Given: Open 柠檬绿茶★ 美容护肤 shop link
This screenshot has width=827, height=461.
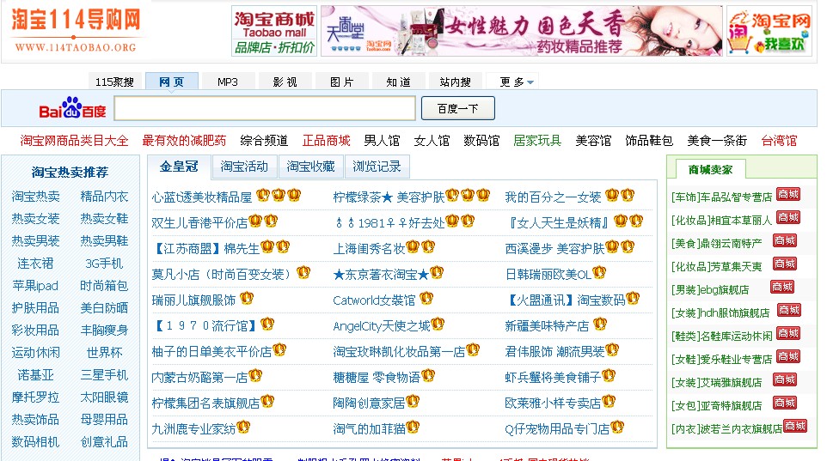Looking at the screenshot, I should pos(389,197).
